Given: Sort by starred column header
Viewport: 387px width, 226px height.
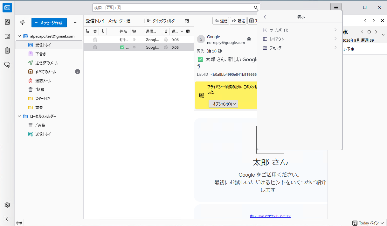Looking at the screenshot, I should point(95,31).
